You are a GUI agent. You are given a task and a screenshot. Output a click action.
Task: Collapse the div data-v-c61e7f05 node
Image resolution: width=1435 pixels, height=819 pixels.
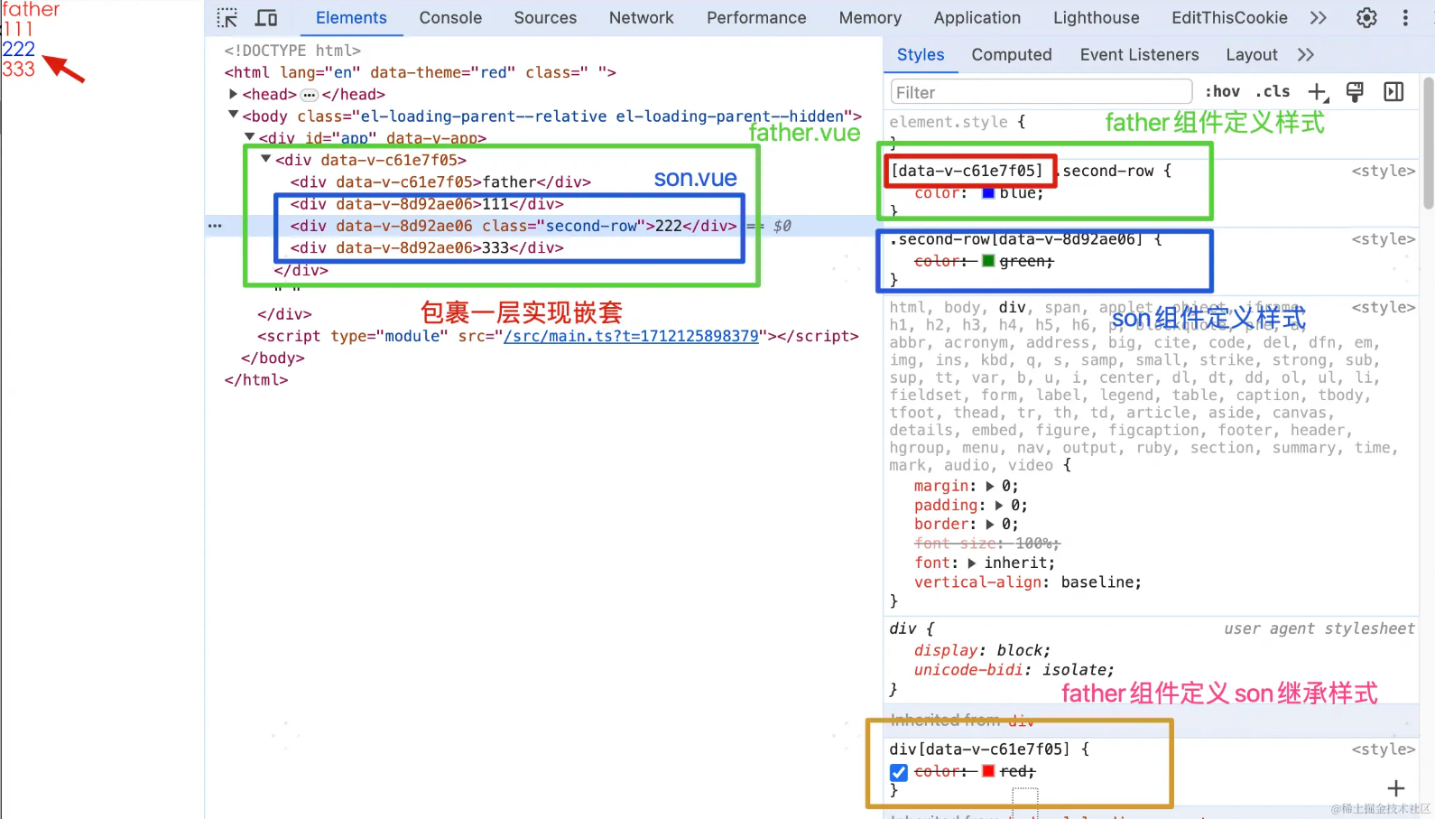[265, 159]
